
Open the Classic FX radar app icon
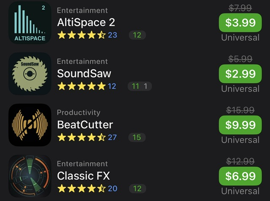click(x=30, y=176)
